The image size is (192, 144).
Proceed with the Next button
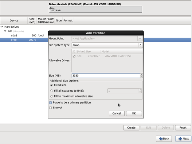(183, 138)
